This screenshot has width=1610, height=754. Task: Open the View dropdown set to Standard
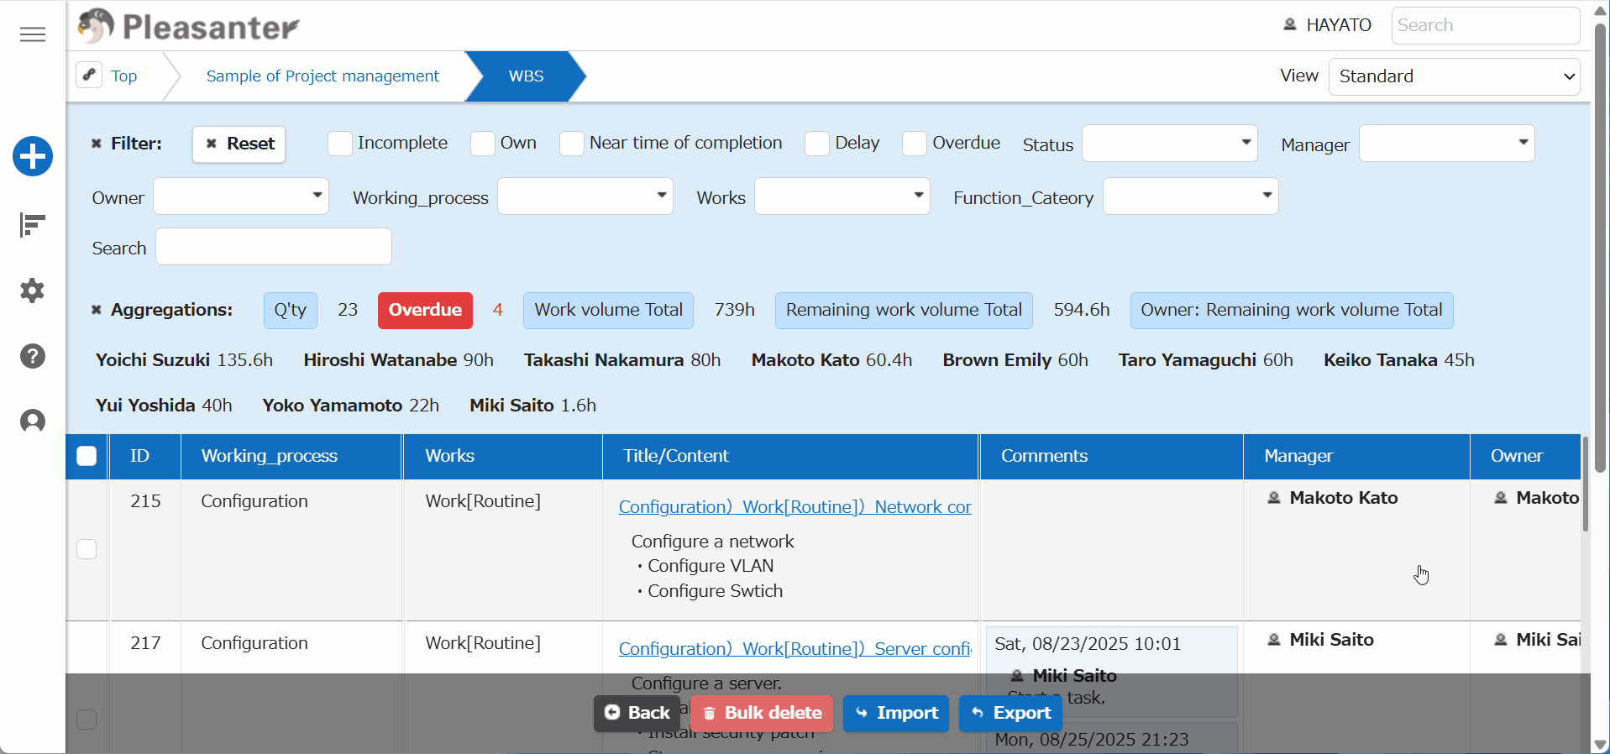click(1455, 76)
